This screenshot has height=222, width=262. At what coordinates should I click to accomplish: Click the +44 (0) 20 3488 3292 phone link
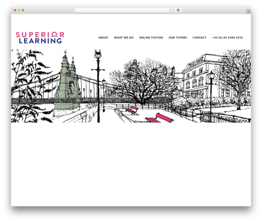click(227, 38)
